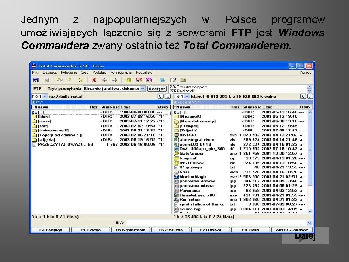This screenshot has width=349, height=262.
Task: Click the F4 Edycja button
Action: click(91, 230)
